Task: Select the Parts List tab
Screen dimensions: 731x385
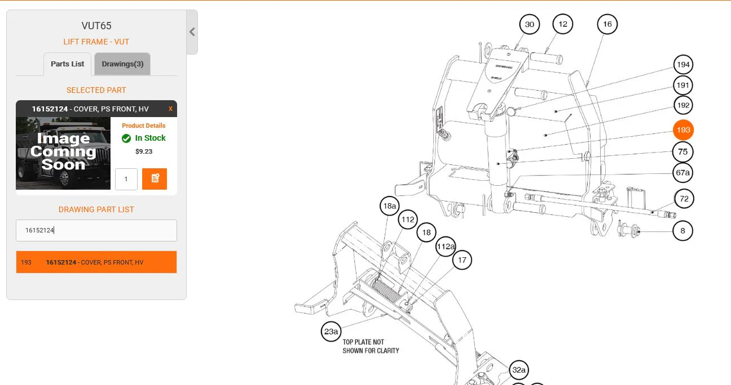Action: [67, 64]
